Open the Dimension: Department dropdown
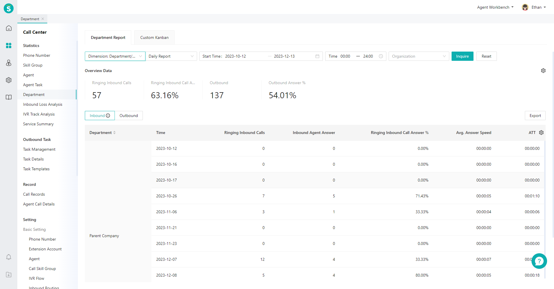Viewport: 554px width, 289px height. coord(115,56)
